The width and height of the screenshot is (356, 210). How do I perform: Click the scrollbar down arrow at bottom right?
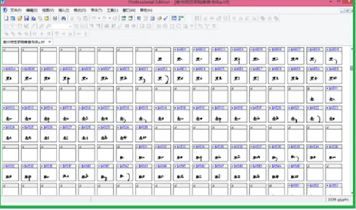tap(352, 193)
